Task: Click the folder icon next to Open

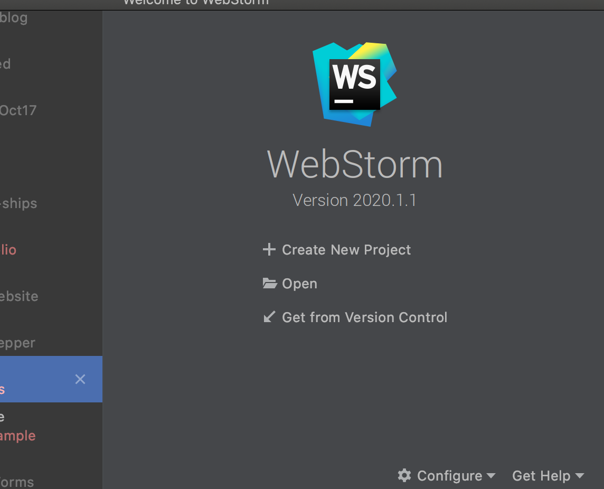Action: pos(270,283)
